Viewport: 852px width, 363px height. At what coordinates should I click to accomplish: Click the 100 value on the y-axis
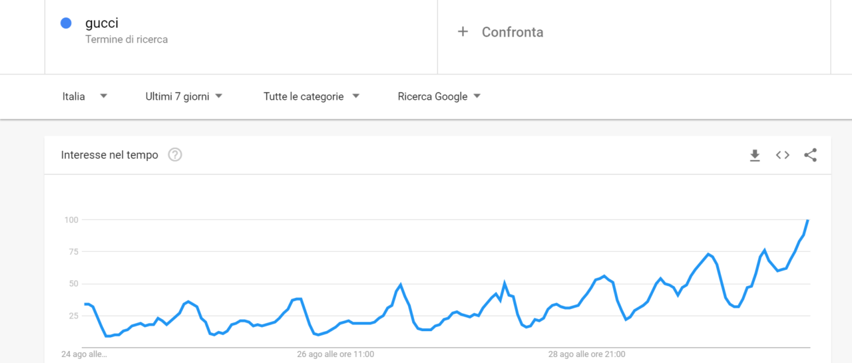pos(71,219)
